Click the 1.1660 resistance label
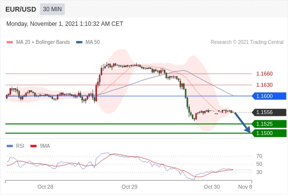288x195 pixels. 264,74
